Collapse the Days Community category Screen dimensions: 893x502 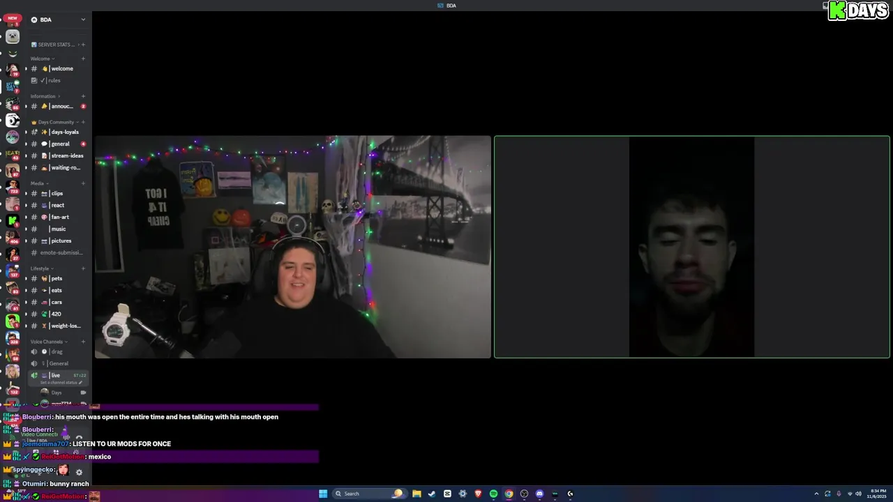tap(54, 122)
